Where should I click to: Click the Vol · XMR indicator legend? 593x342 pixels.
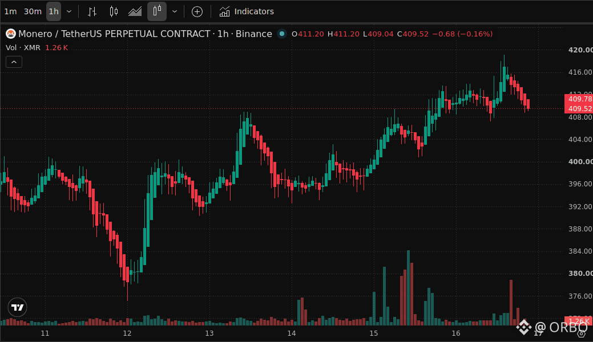click(23, 48)
